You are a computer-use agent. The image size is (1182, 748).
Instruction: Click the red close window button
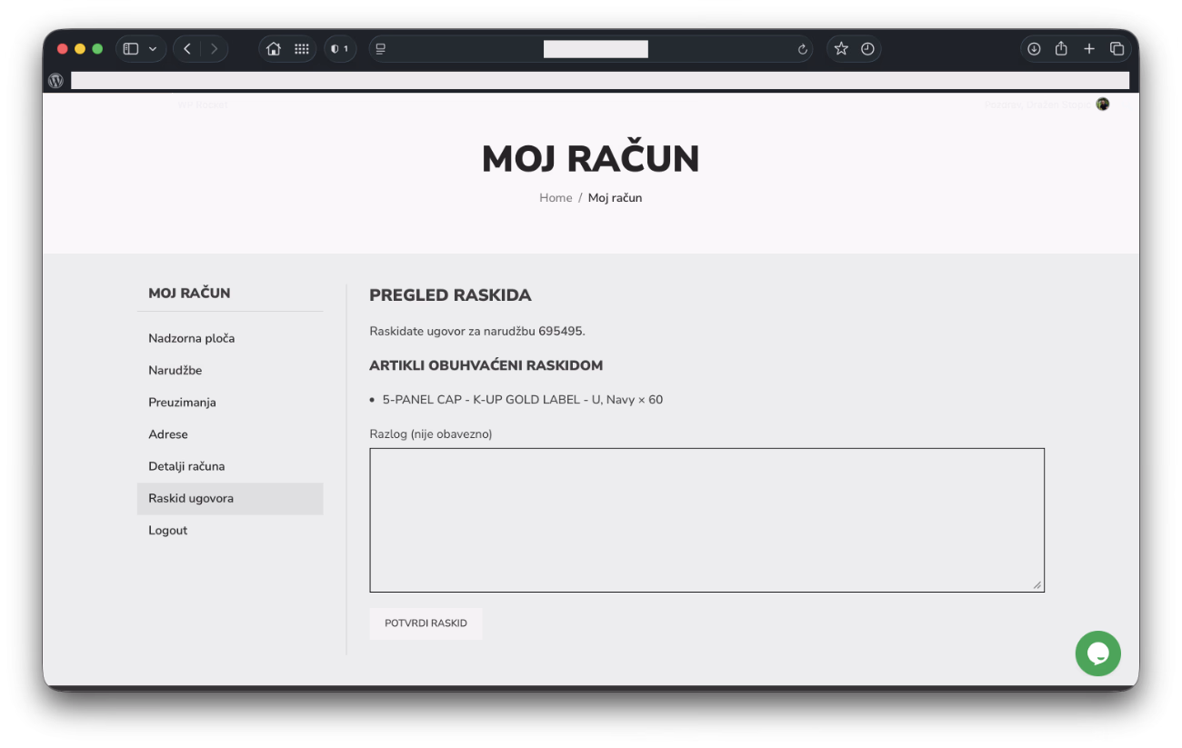tap(63, 49)
